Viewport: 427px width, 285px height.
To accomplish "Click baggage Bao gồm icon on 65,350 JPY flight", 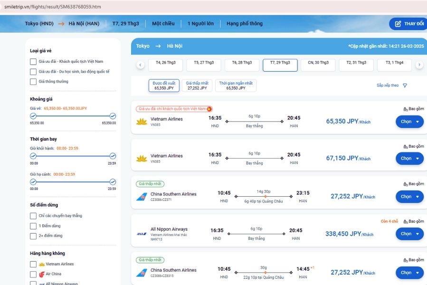I will (x=405, y=109).
